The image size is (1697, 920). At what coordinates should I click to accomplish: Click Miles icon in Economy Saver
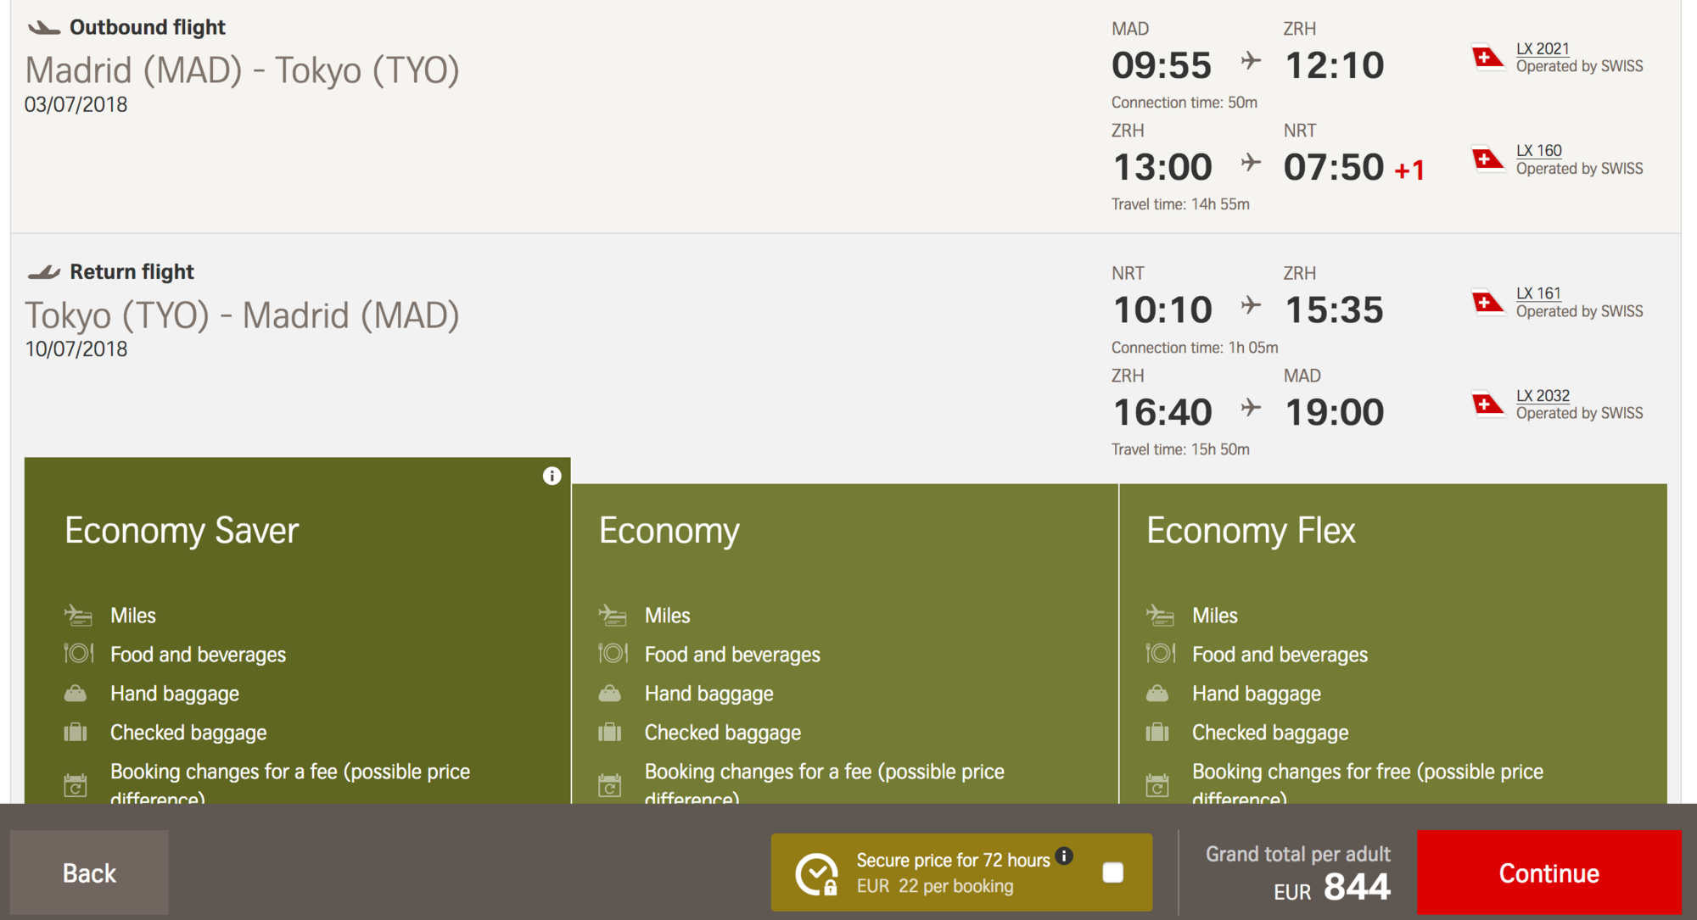coord(78,615)
